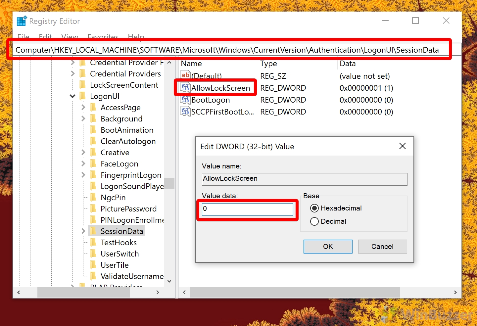Select the Decimal base option

pyautogui.click(x=314, y=221)
